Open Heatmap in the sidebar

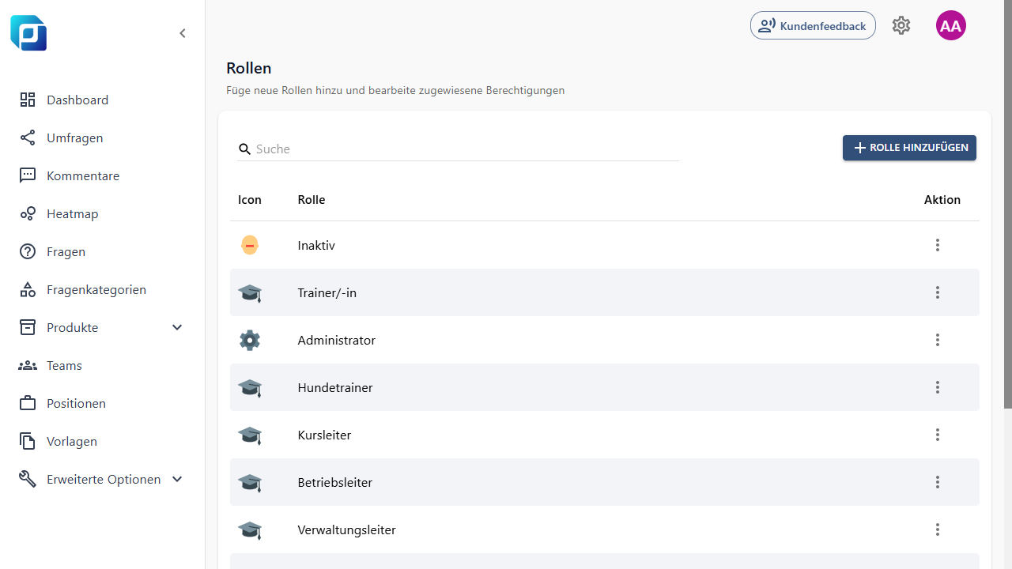[x=73, y=213]
